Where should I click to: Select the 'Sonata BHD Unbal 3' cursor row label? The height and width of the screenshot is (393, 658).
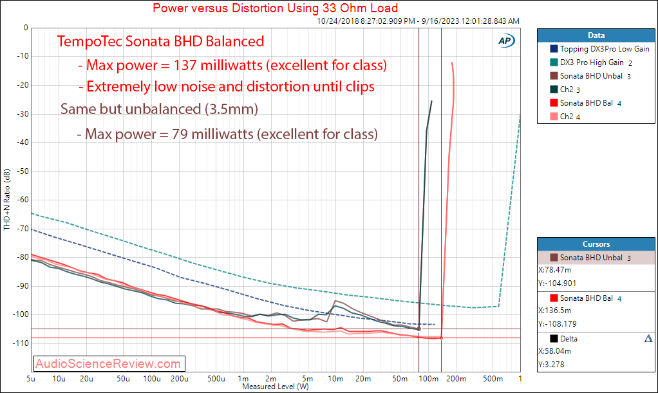tap(596, 258)
